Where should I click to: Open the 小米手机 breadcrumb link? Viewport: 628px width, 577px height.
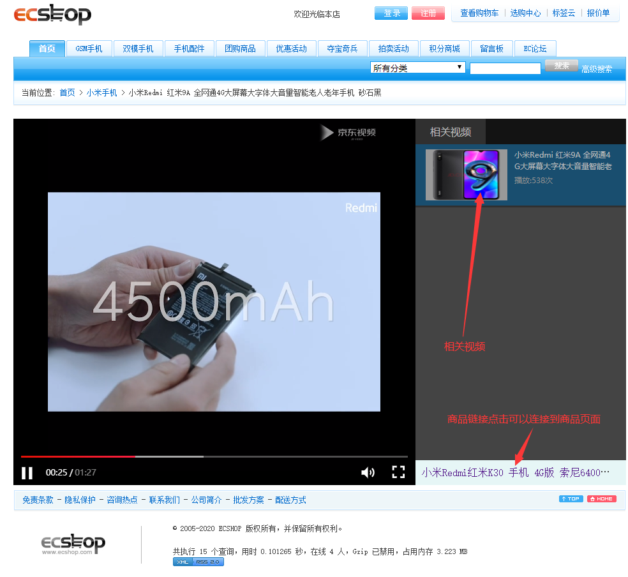[x=101, y=92]
